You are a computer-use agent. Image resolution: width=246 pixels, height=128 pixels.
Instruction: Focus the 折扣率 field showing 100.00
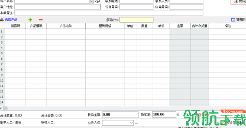[164, 114]
